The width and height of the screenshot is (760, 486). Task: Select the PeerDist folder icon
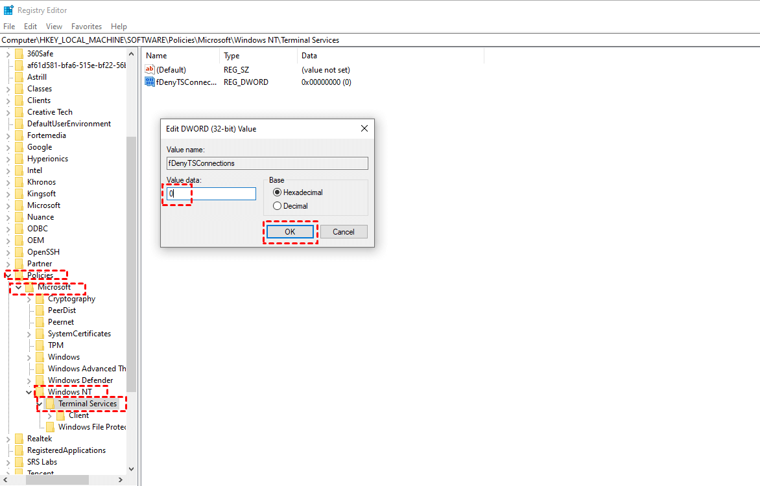(x=40, y=310)
